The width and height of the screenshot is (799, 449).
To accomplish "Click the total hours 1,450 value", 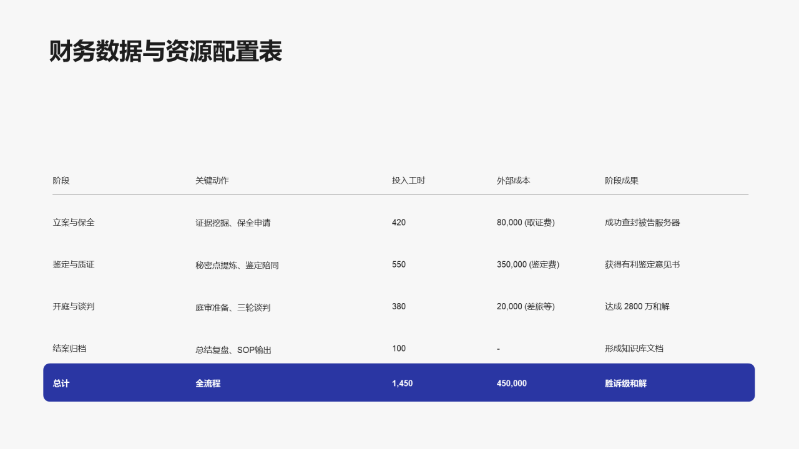I will [x=402, y=383].
